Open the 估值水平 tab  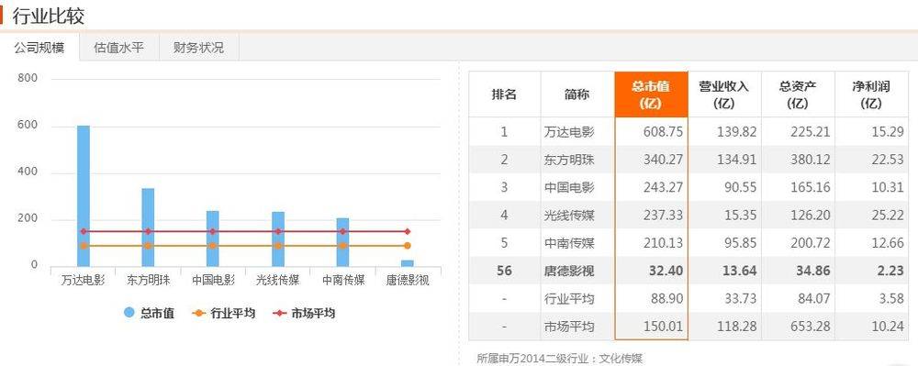point(118,48)
